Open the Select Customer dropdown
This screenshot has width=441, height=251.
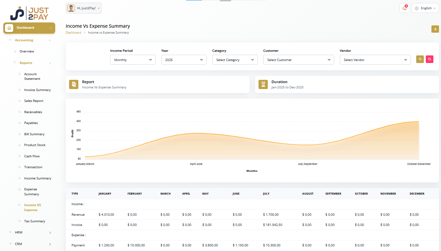(x=299, y=60)
